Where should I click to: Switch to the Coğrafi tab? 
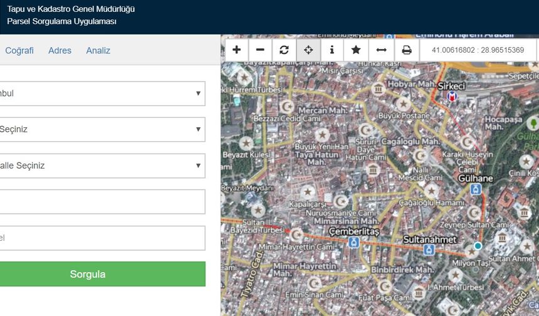coord(19,51)
